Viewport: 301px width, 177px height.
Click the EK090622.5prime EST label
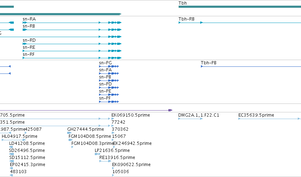point(131,165)
